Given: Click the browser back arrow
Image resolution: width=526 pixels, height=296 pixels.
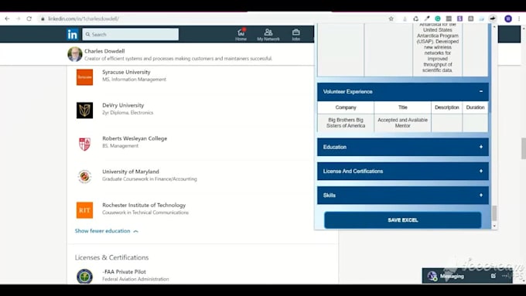Looking at the screenshot, I should point(7,19).
